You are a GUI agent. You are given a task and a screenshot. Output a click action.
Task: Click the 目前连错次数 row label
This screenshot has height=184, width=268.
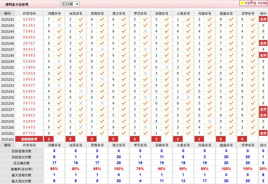[21, 151]
